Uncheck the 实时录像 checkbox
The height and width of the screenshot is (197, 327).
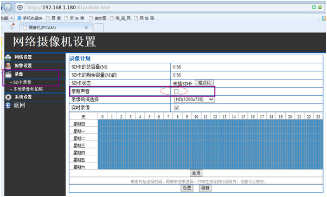(176, 108)
